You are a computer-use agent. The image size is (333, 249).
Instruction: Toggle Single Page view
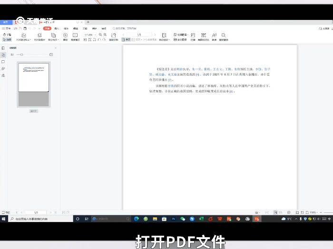[126, 39]
